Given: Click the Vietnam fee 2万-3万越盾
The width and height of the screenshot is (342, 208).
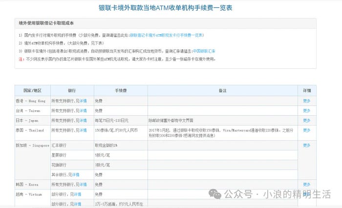Looking at the screenshot, I should (x=119, y=204).
